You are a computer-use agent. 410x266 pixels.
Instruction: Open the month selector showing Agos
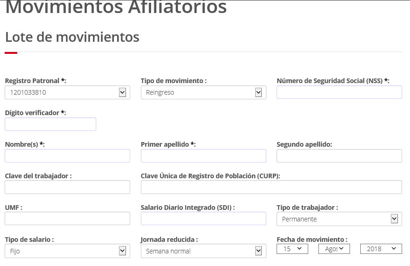coord(334,249)
